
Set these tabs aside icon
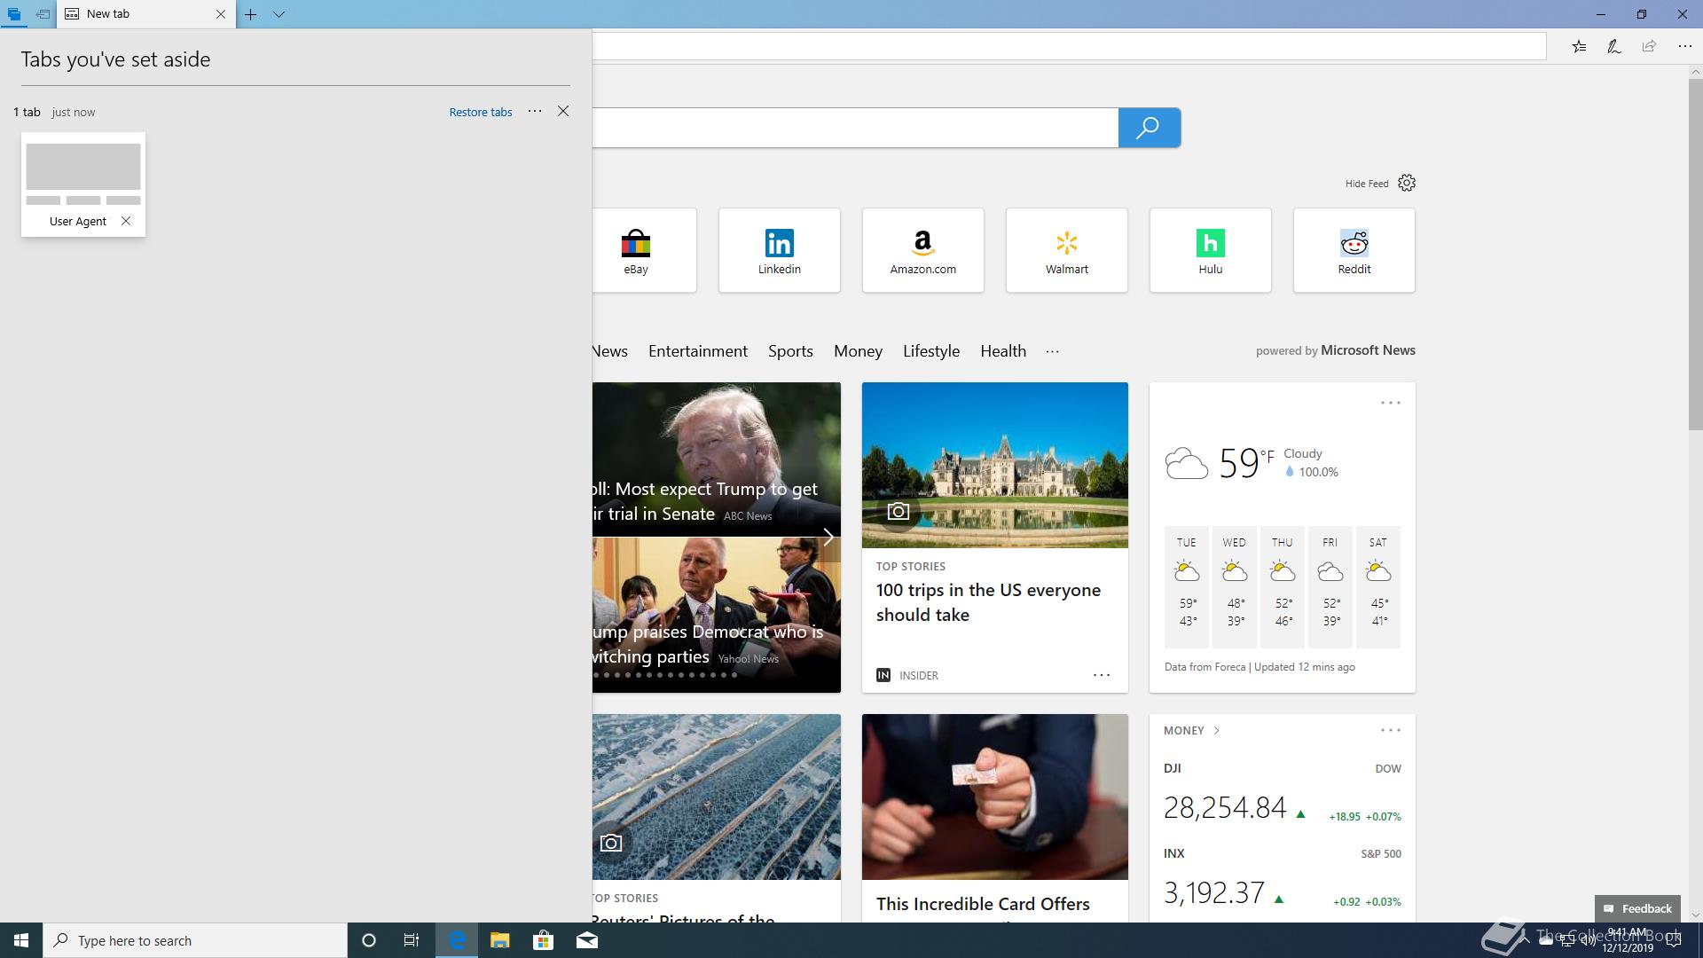[42, 14]
